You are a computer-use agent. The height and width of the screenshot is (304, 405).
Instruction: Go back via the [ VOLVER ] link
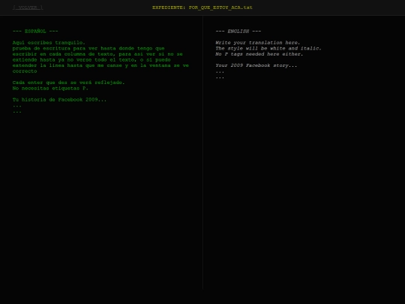[x=28, y=8]
